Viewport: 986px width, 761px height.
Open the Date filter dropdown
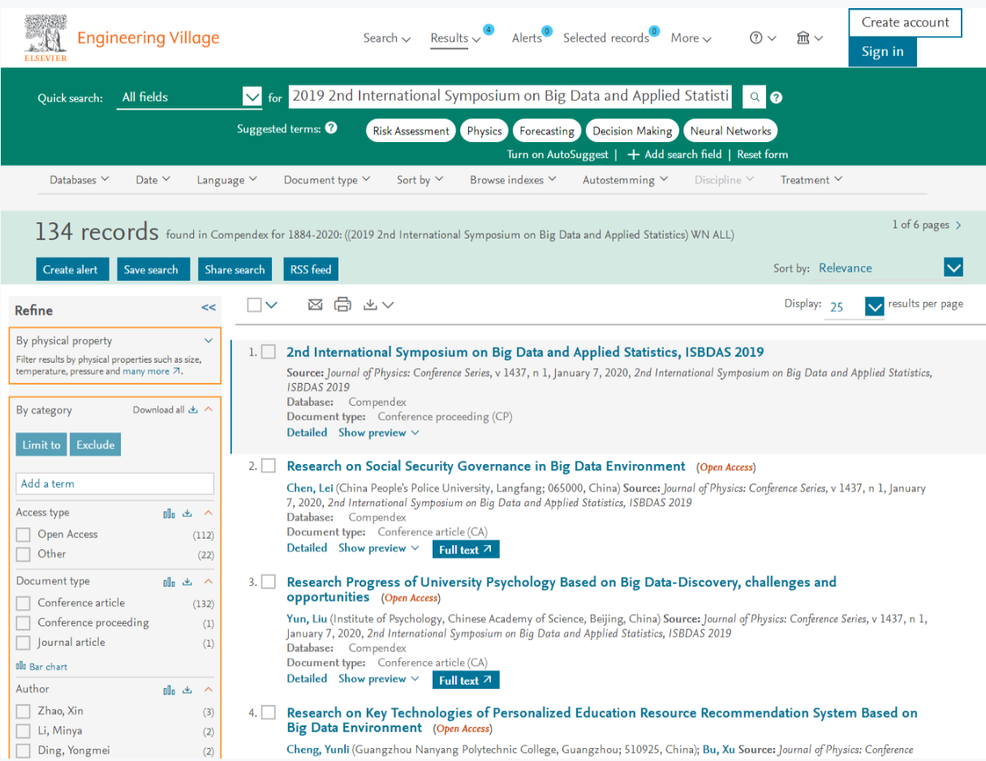(153, 180)
